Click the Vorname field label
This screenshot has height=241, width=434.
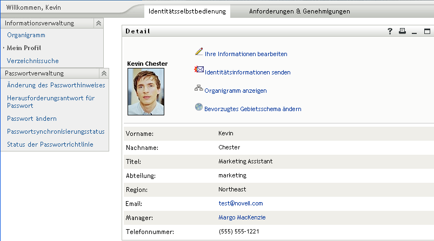tap(139, 134)
